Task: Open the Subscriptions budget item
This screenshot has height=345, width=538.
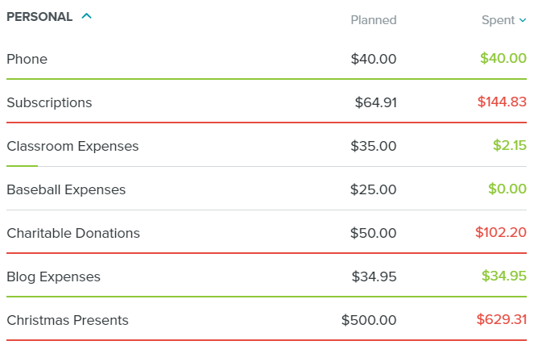Action: (49, 102)
